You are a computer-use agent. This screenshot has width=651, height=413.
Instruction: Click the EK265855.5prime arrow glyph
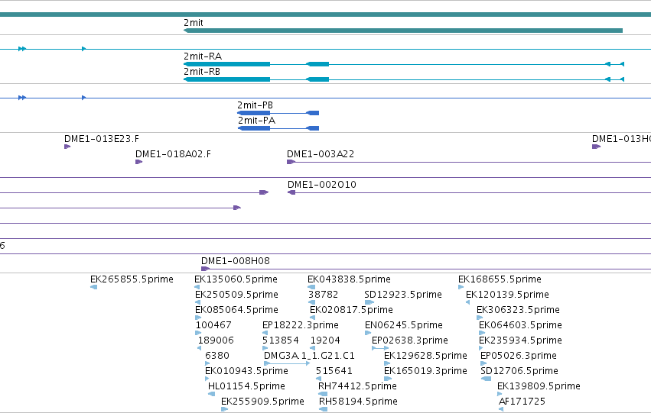coord(94,287)
